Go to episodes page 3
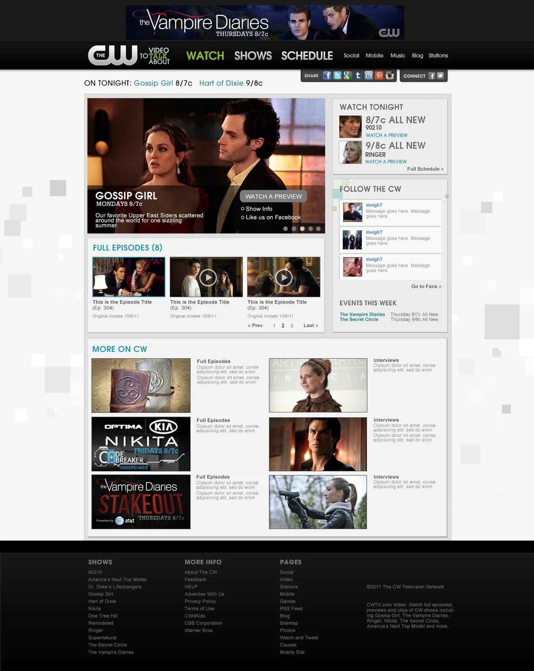The image size is (534, 671). click(x=291, y=326)
